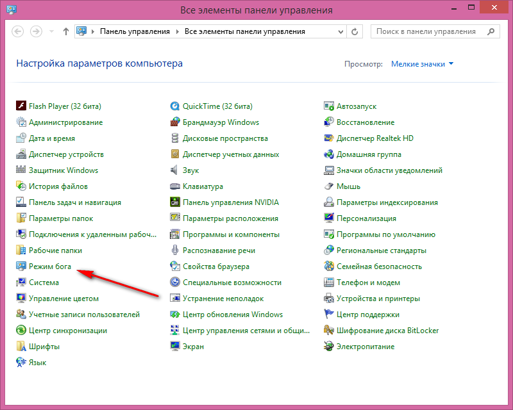Click the Color Management (Управление цветом) icon
Screen dimensions: 513x410
tap(21, 298)
